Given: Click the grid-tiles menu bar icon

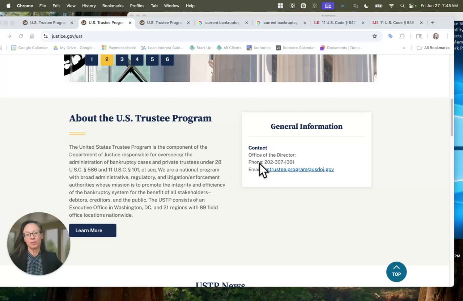Looking at the screenshot, I should pos(280,6).
